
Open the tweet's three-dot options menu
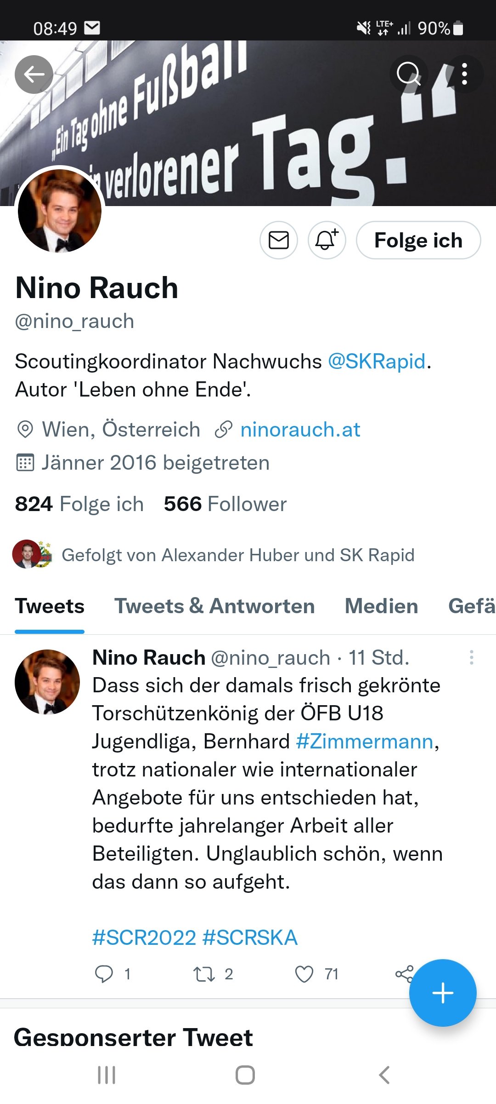pos(471,657)
